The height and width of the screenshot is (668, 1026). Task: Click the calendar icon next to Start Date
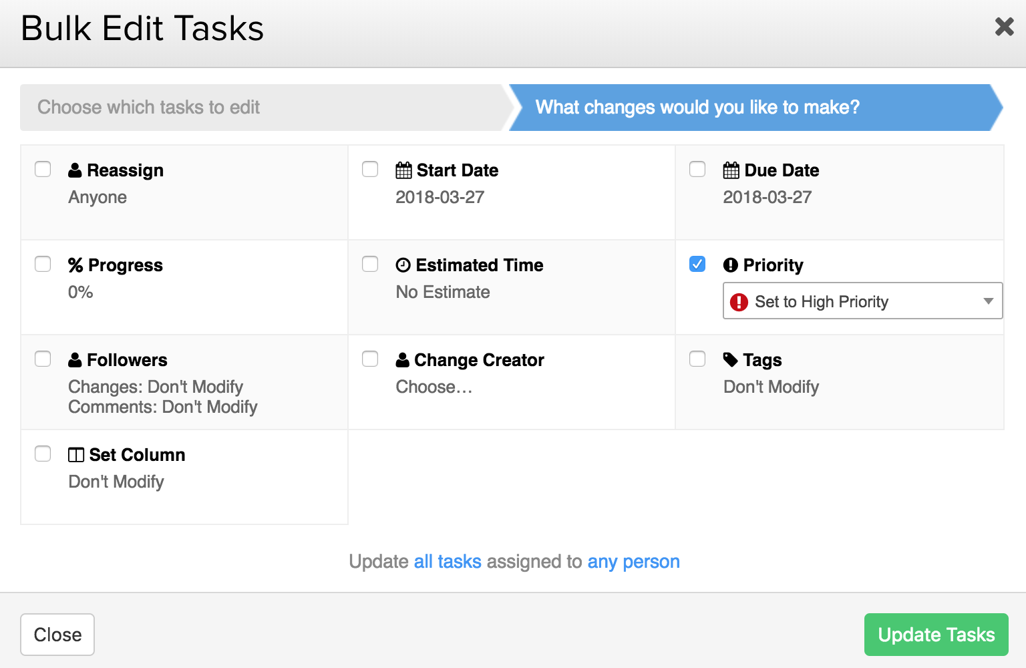tap(403, 170)
